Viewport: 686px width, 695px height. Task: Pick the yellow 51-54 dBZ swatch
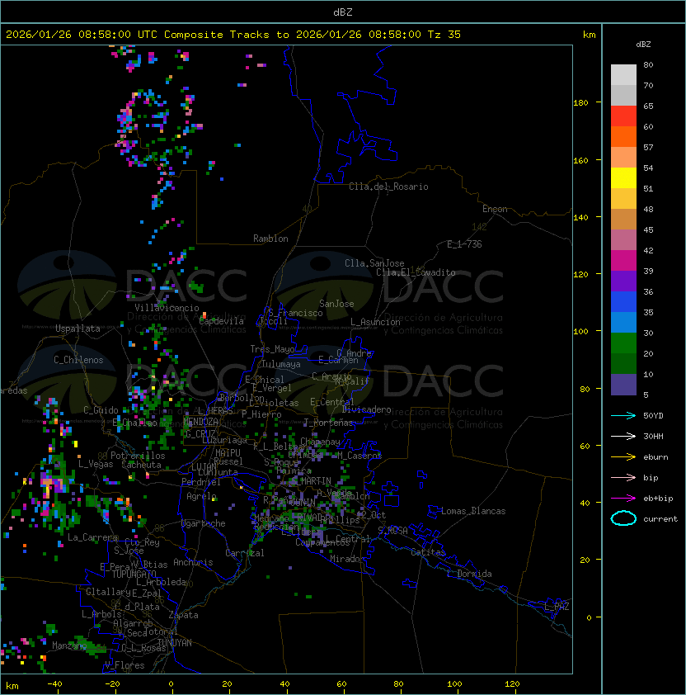[x=623, y=178]
